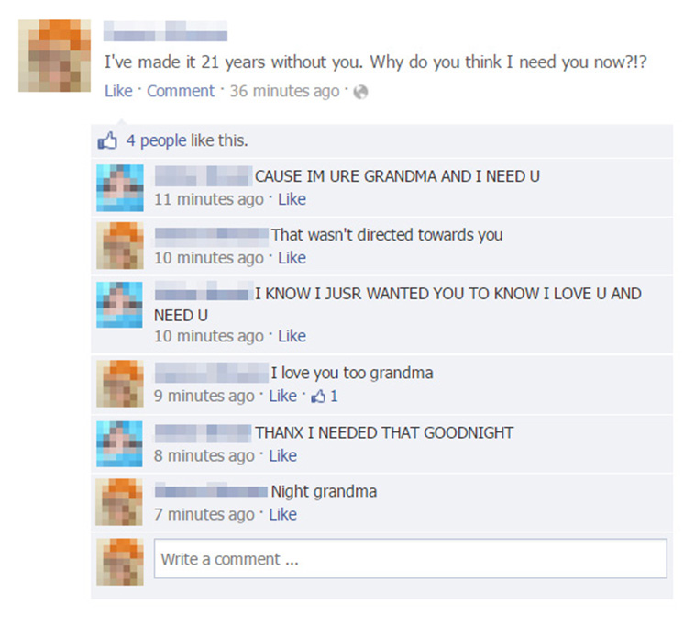Viewport: 695px width, 627px height.
Task: Open grandma's avatar beside 'THANX I NEEDED THAT GOODNIGHT'
Action: (x=120, y=443)
